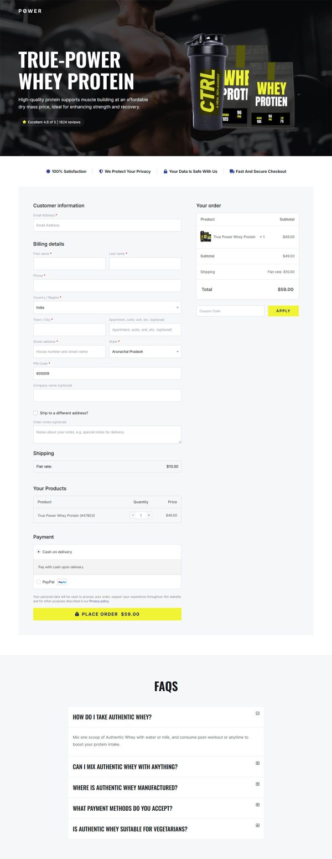Click the True-Power Whey Protein headline
The width and height of the screenshot is (332, 859).
pyautogui.click(x=76, y=70)
